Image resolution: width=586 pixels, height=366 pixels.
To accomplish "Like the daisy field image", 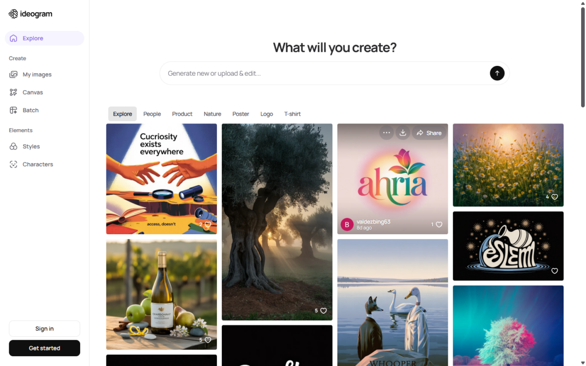I will (554, 197).
